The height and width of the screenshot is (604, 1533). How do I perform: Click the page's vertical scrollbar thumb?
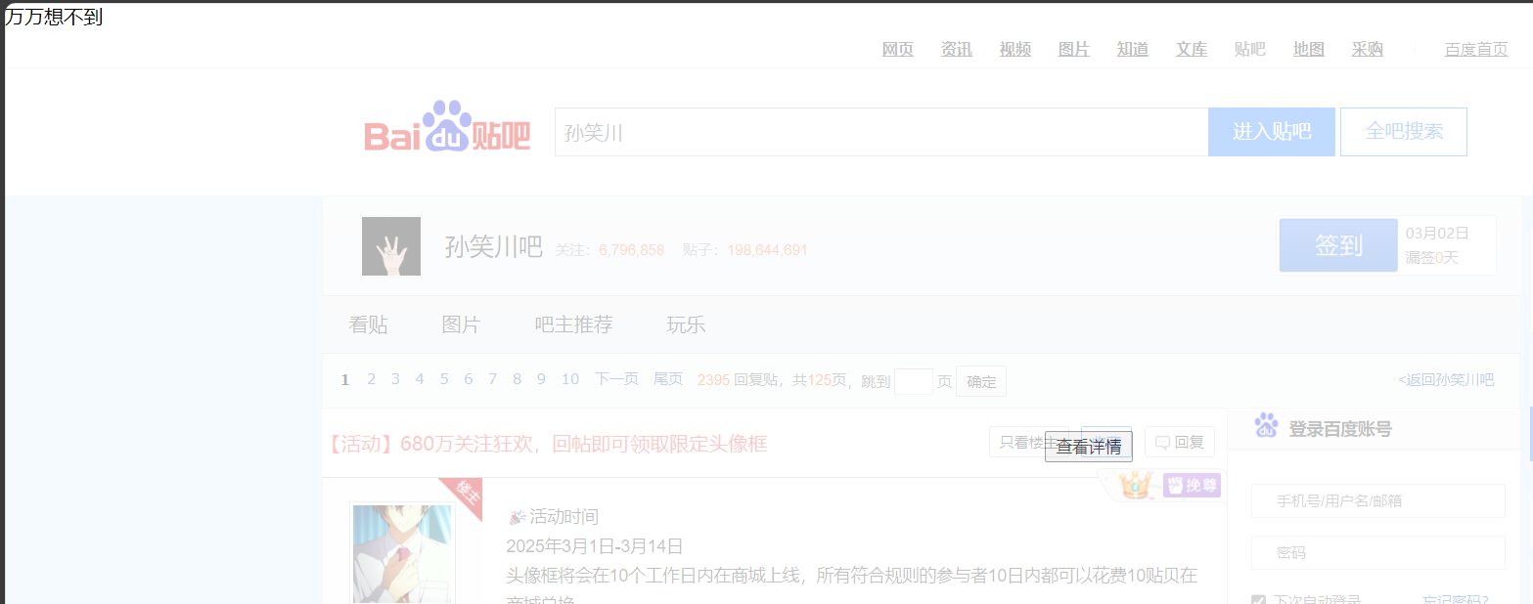pyautogui.click(x=1530, y=434)
